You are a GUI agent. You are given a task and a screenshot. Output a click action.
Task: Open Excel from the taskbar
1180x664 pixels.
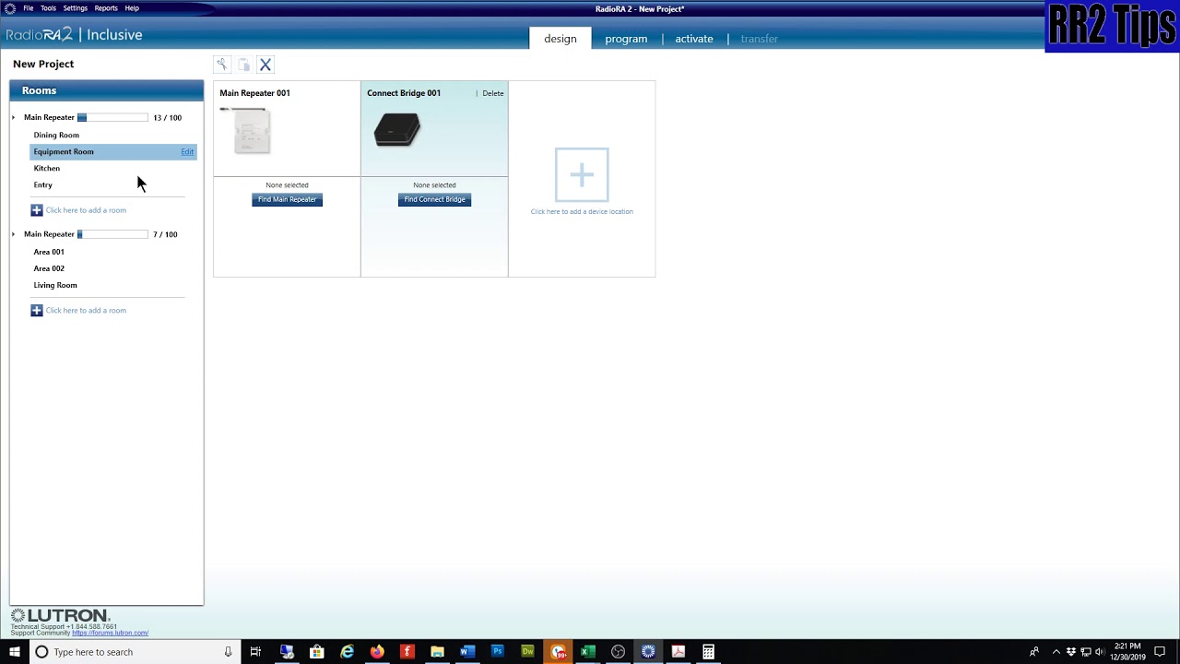click(x=587, y=652)
